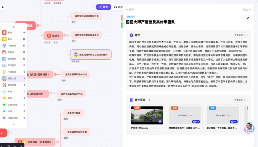Collapse the sidebar list with top chevron

tap(13, 27)
